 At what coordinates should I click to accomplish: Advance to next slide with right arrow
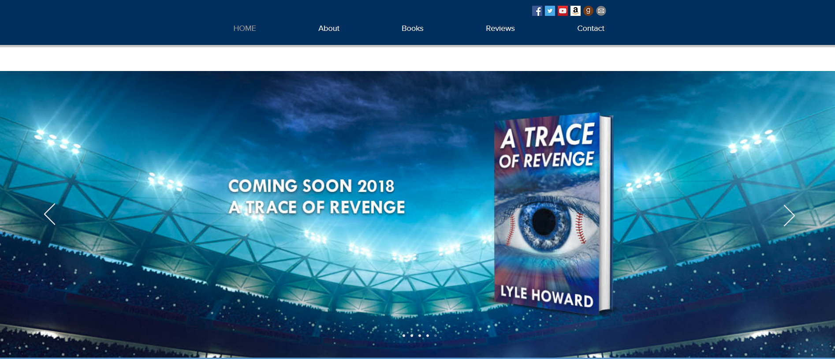[789, 215]
